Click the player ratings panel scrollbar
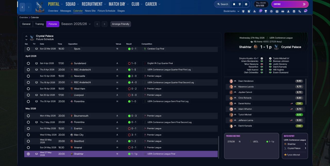 (x=306, y=92)
